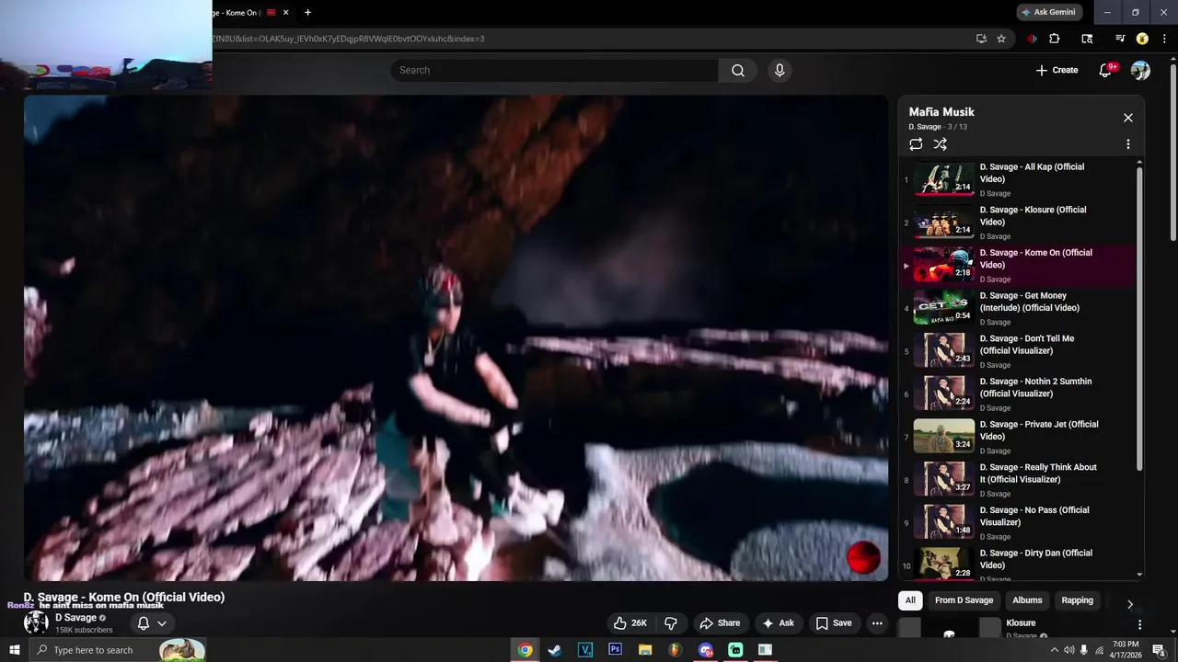Click the YouTube search magnifier button

point(738,71)
